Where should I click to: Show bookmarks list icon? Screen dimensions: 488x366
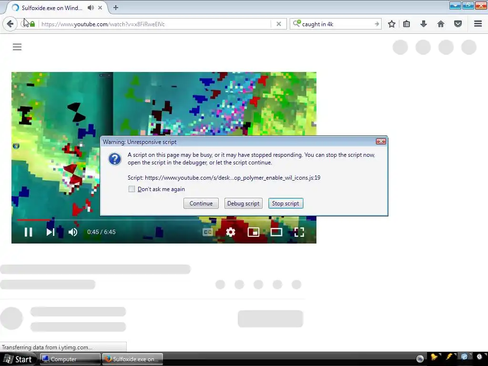tap(407, 24)
